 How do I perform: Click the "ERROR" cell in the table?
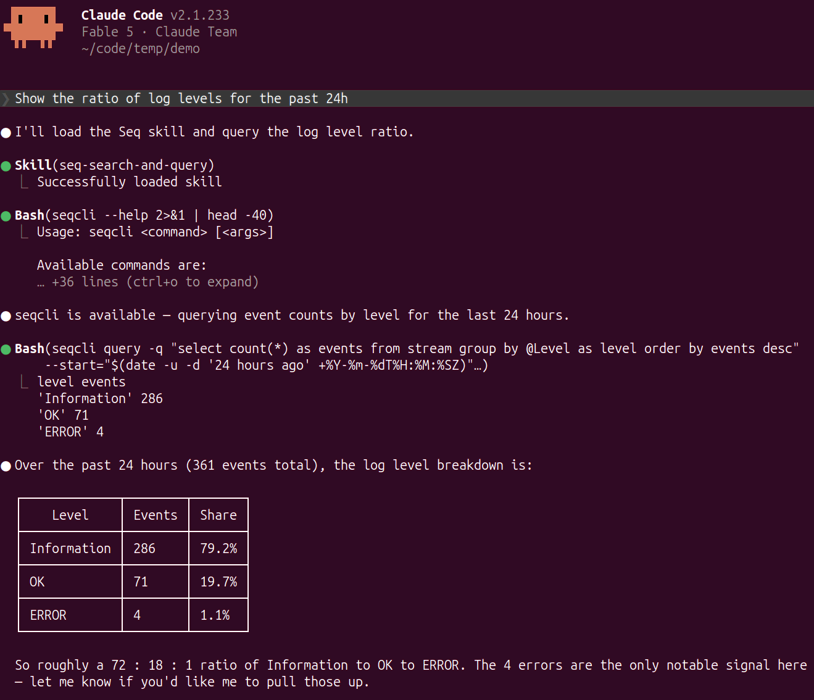click(70, 615)
